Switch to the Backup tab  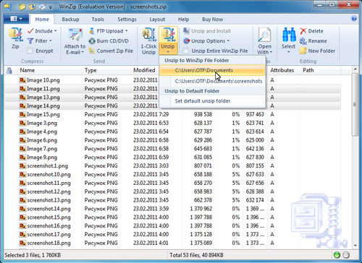click(70, 20)
